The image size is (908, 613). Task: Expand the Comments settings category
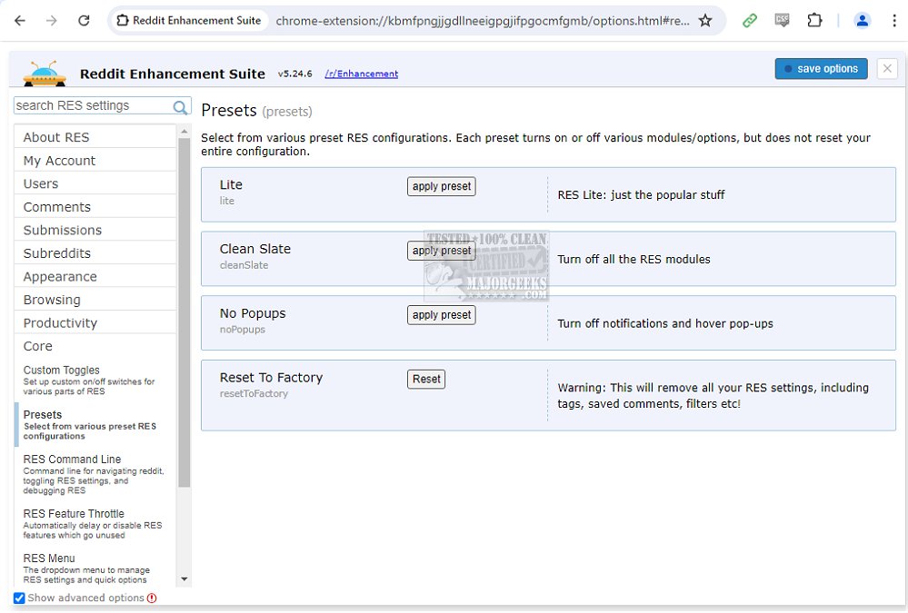57,207
